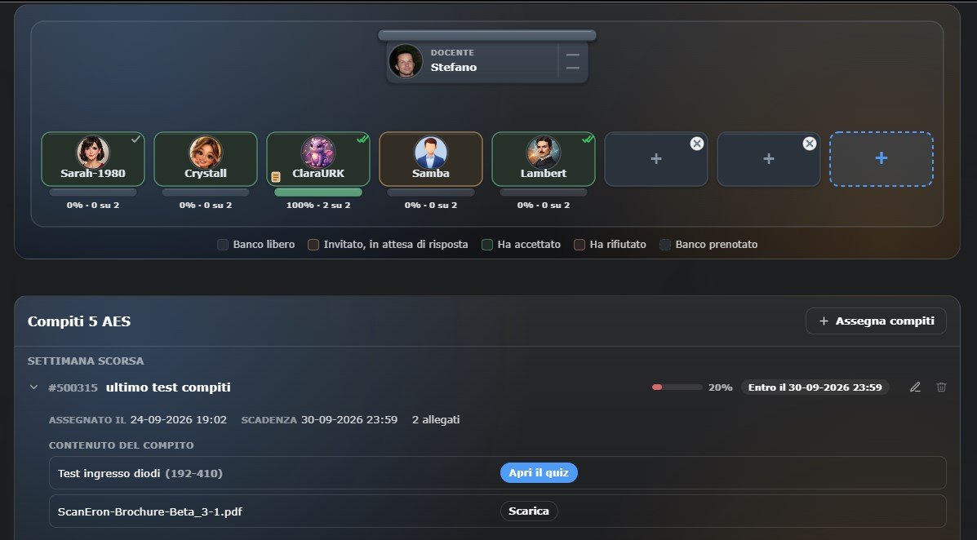
Task: Click the "Invitato, in attesa di risposta" legend swatch
Action: coord(313,245)
